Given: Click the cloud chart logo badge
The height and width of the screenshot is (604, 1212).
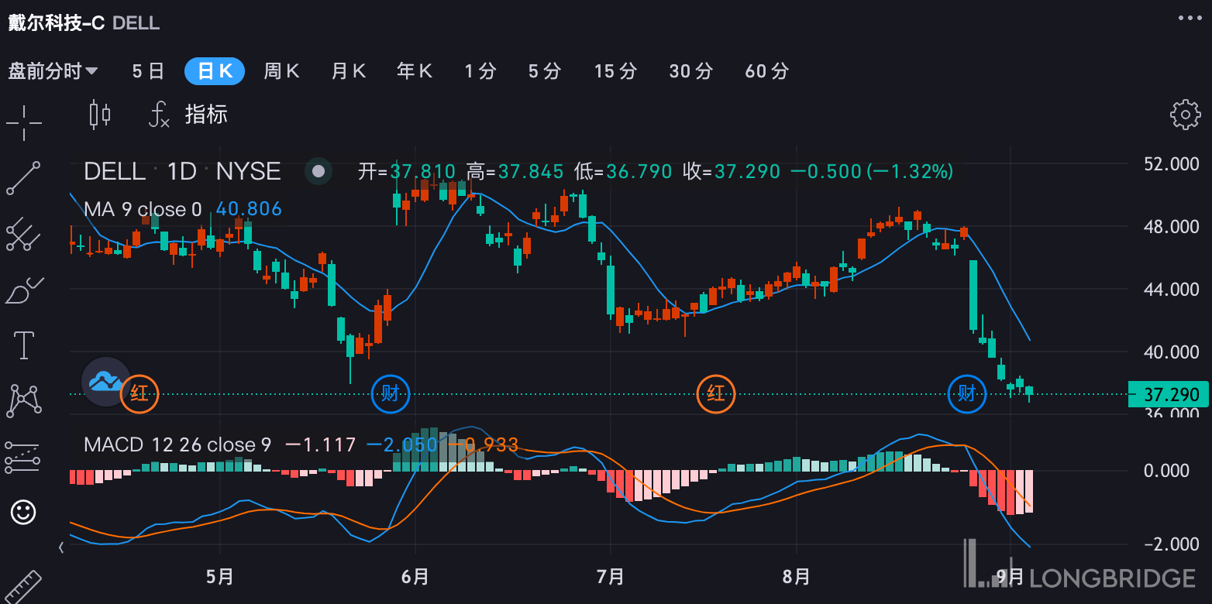Looking at the screenshot, I should tap(106, 382).
